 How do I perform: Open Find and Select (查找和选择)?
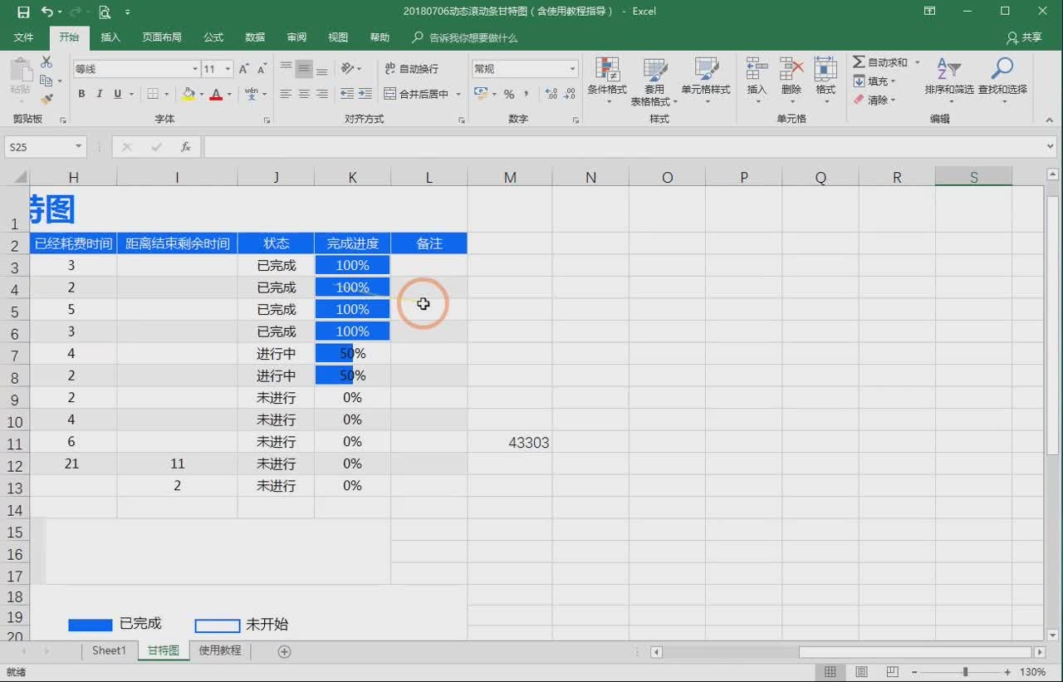[x=1002, y=81]
